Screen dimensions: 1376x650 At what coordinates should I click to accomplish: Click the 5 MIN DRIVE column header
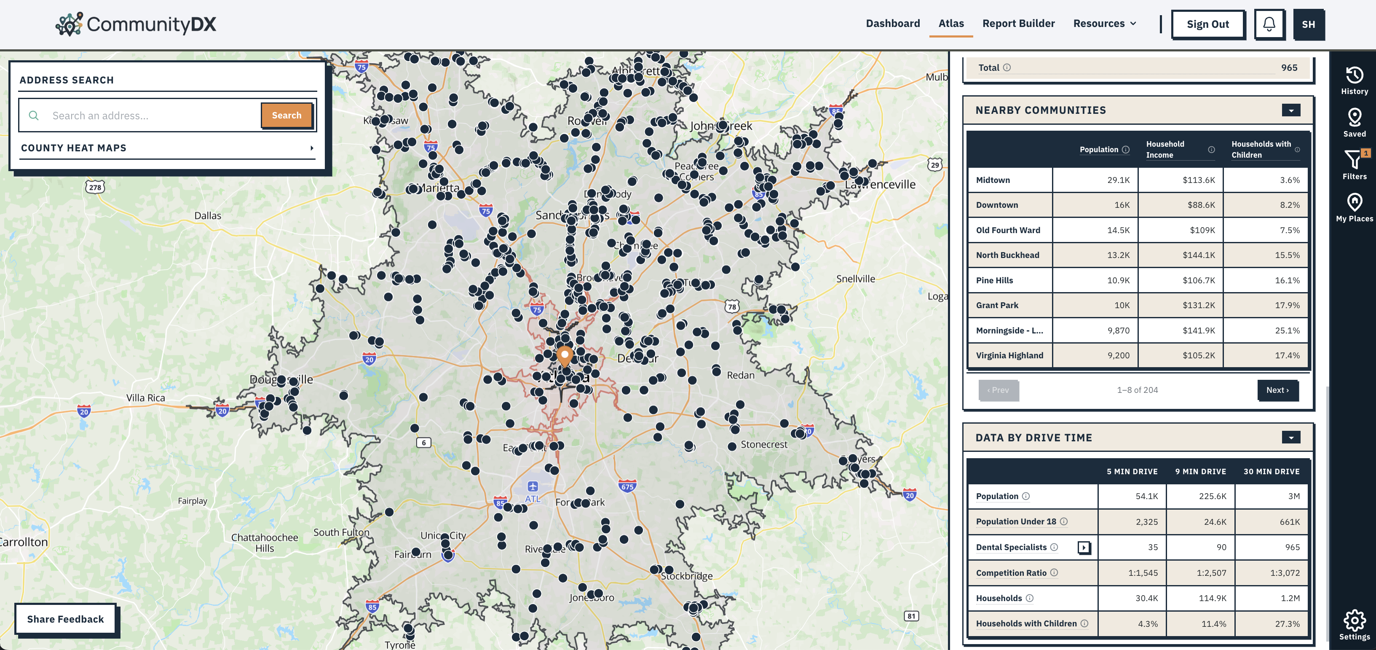point(1132,471)
